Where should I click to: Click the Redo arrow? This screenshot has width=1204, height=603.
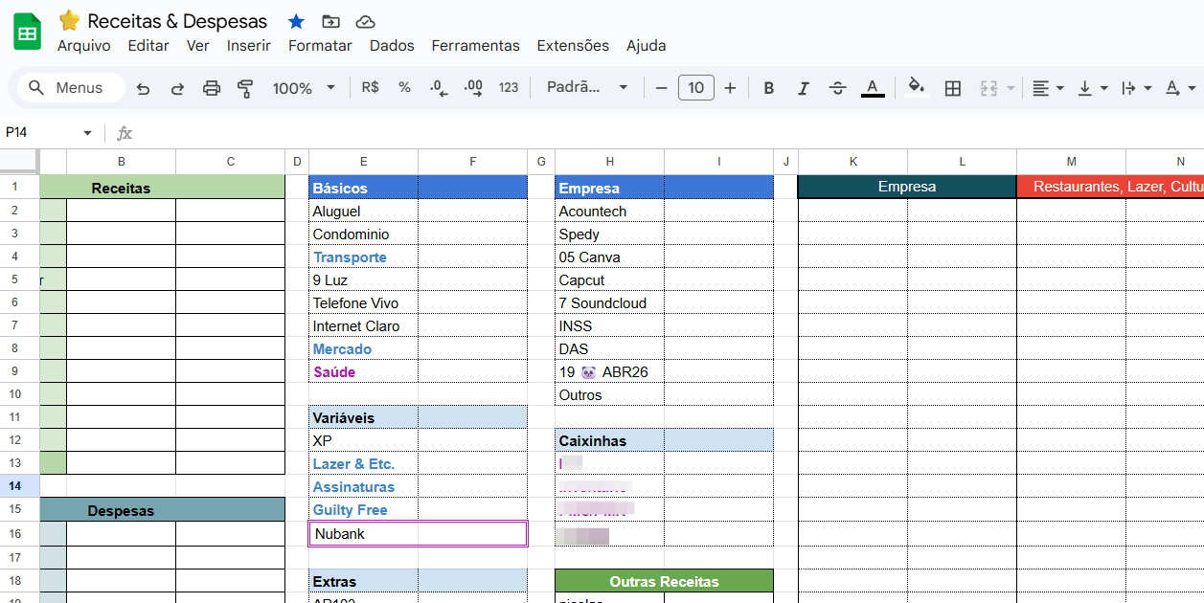tap(177, 88)
